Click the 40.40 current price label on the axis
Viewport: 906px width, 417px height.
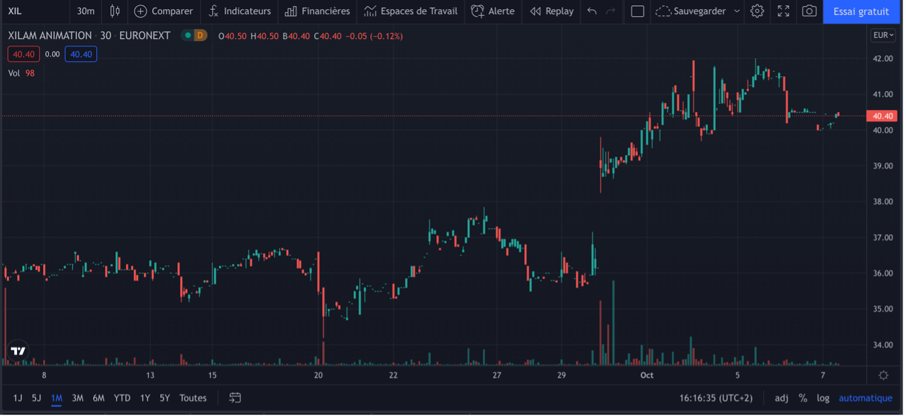(x=883, y=116)
